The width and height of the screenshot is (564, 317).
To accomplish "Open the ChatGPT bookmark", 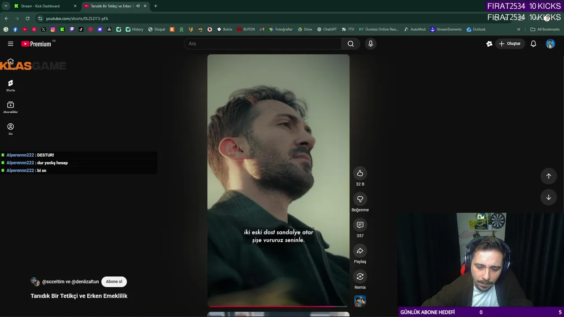I will click(327, 29).
